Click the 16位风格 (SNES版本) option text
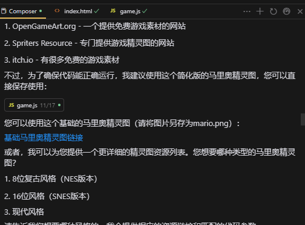 47,196
